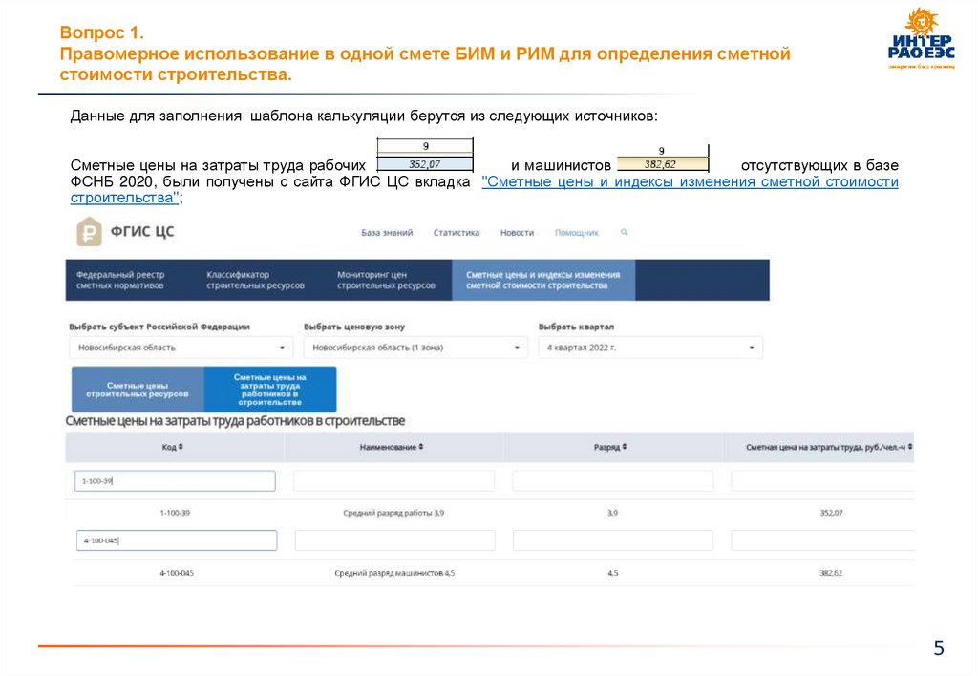978x676 pixels.
Task: Click Код filter field containing 4-100-045
Action: [x=177, y=540]
